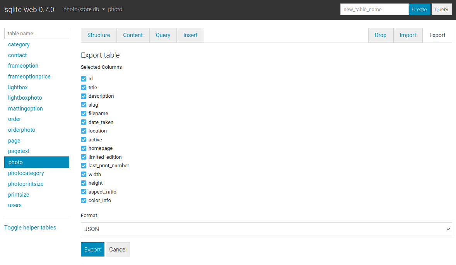Go to the Insert tab
Screen dimensions: 456x265
coord(190,35)
